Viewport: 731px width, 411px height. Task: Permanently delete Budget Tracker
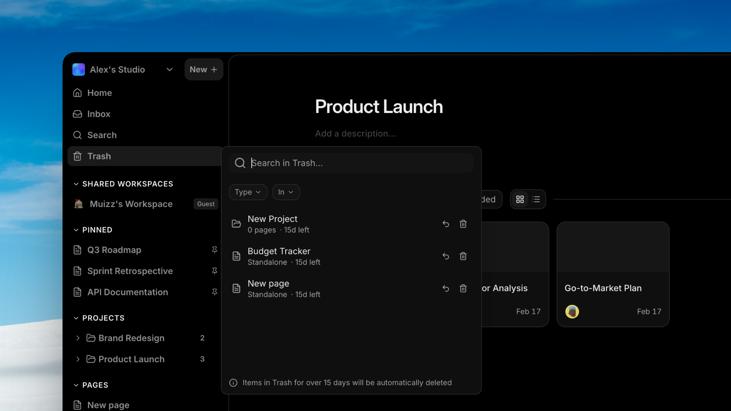[463, 256]
